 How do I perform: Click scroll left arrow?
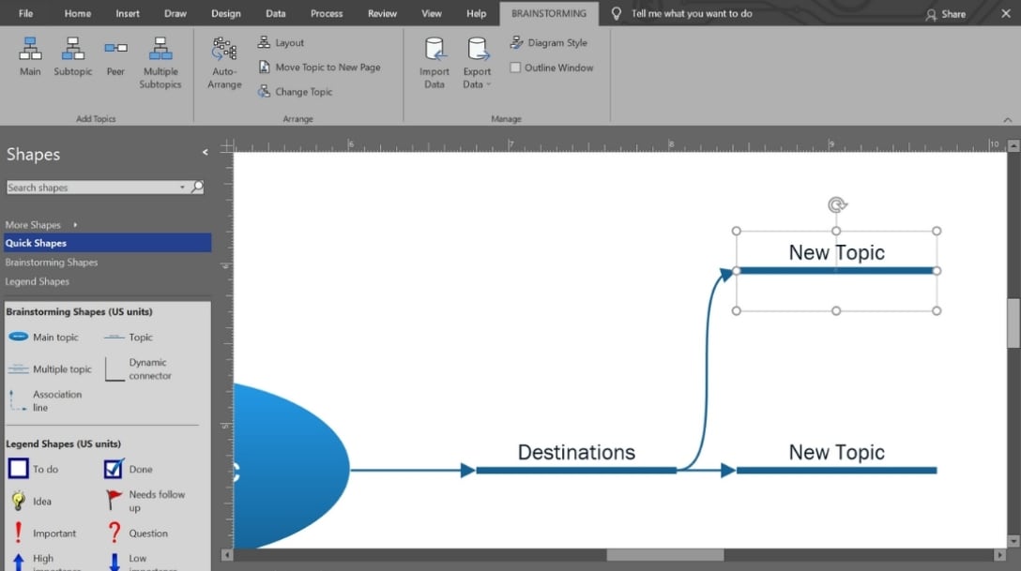pos(226,555)
